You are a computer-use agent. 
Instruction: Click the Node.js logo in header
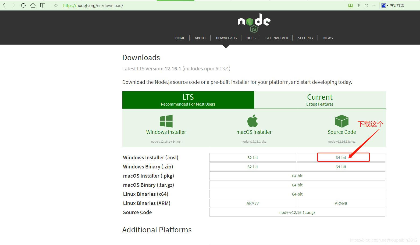coord(254,23)
